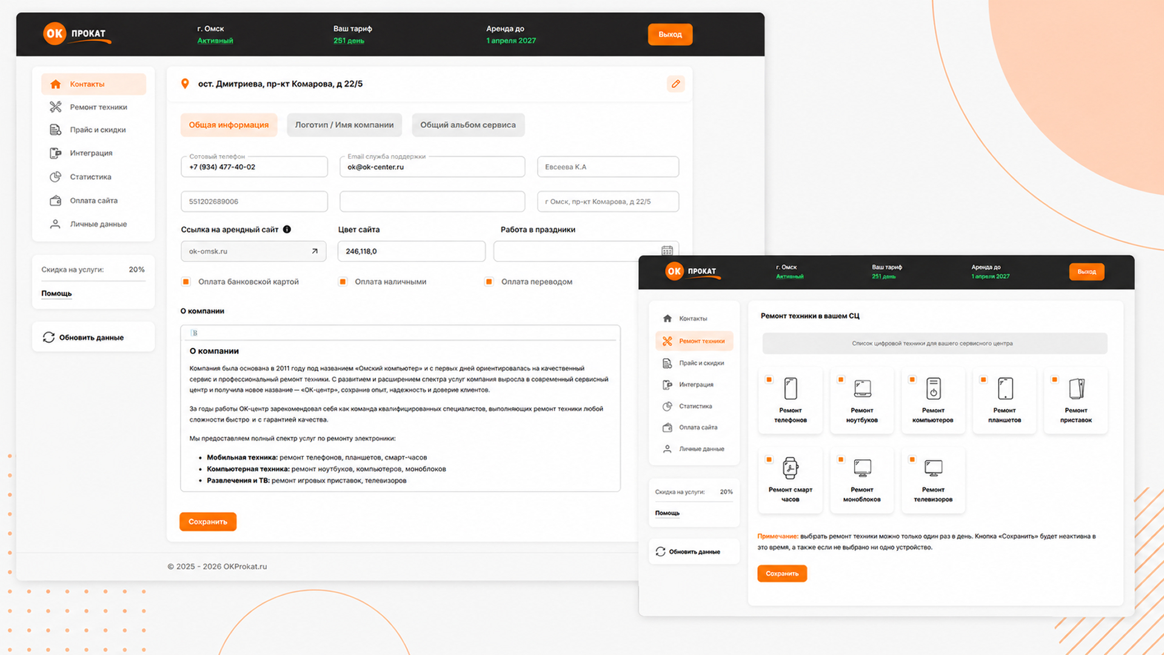Click the OK Прокат logo in repair window
1164x655 pixels.
coord(693,271)
